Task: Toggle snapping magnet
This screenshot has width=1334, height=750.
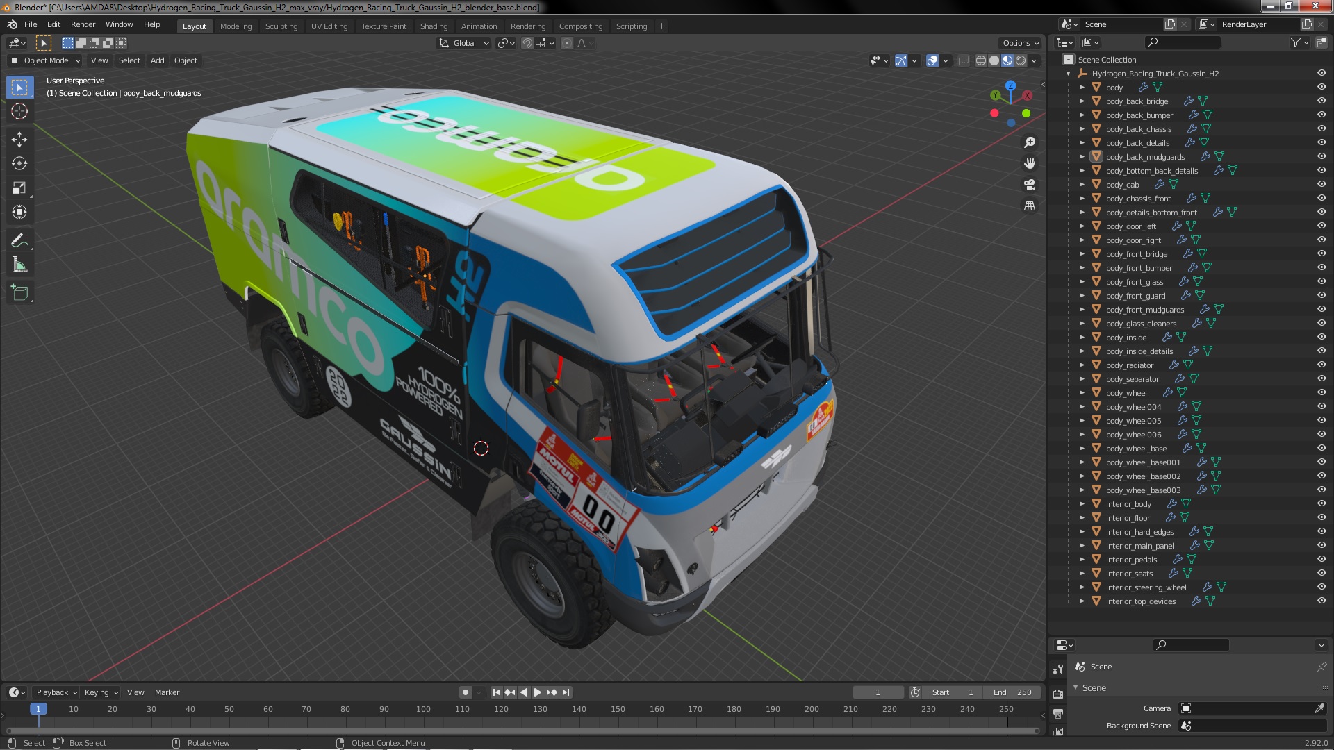Action: click(x=527, y=43)
